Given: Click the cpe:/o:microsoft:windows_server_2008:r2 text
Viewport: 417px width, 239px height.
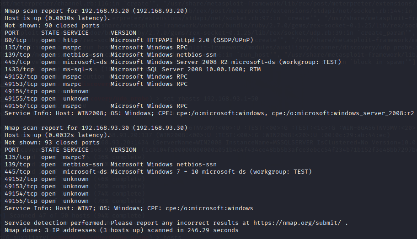Looking at the screenshot, I should [343, 113].
